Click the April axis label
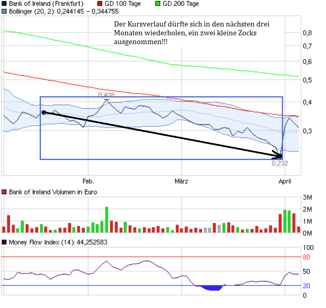326x308 pixels. (285, 181)
